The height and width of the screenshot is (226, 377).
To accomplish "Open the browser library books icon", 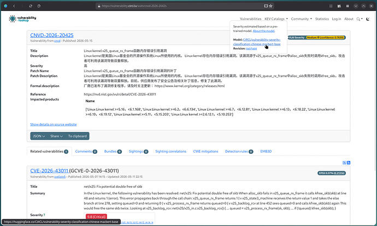I will point(339,6).
